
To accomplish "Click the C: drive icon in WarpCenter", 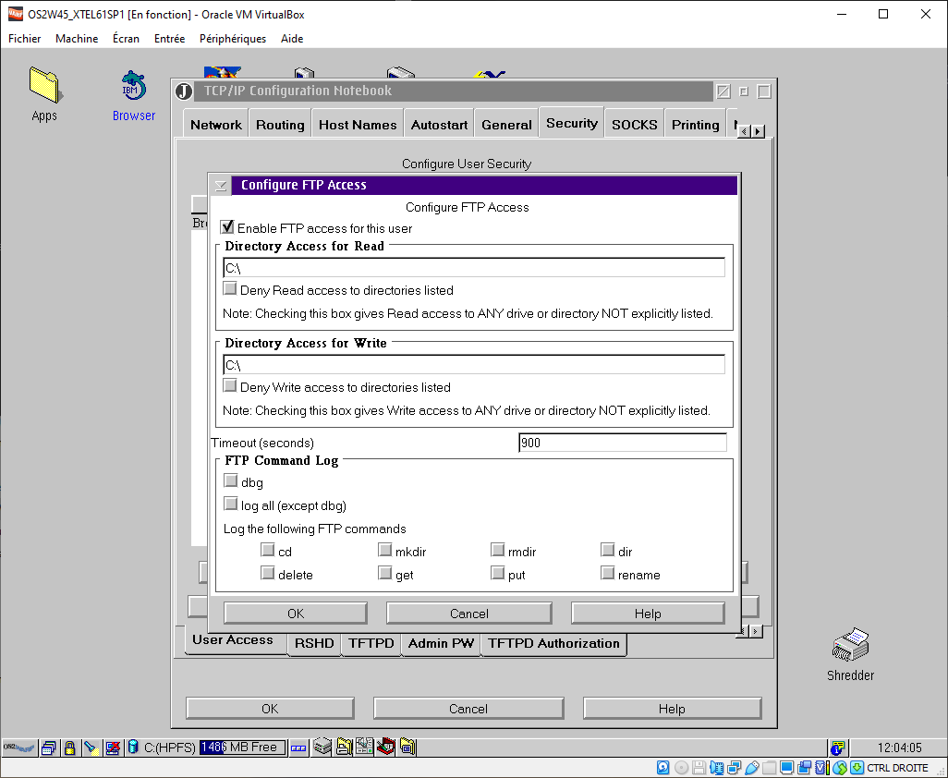I will coord(132,748).
